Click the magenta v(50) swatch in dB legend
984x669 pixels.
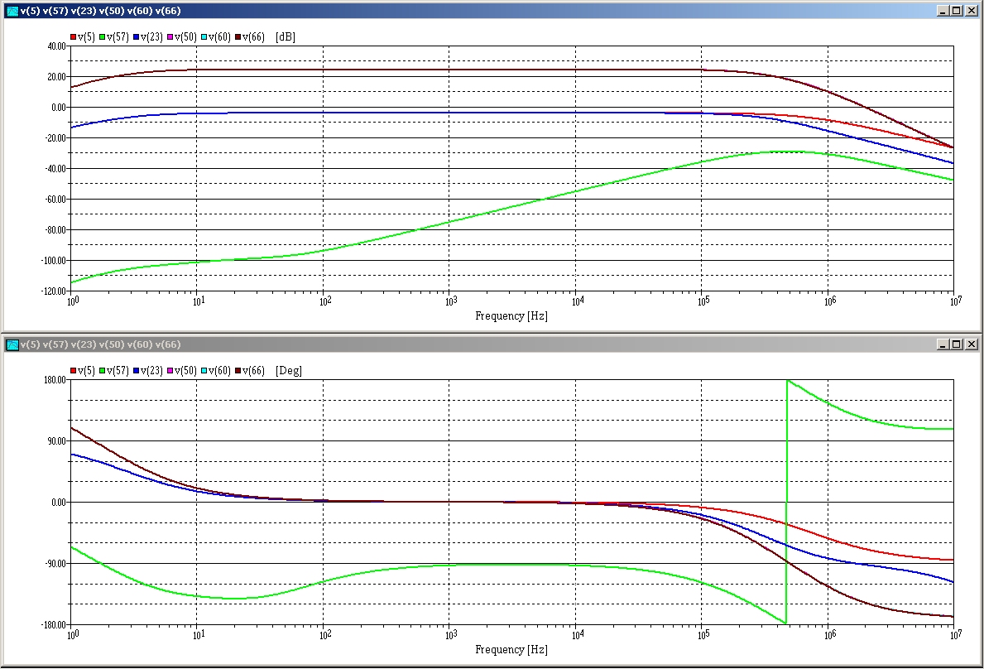click(x=170, y=37)
